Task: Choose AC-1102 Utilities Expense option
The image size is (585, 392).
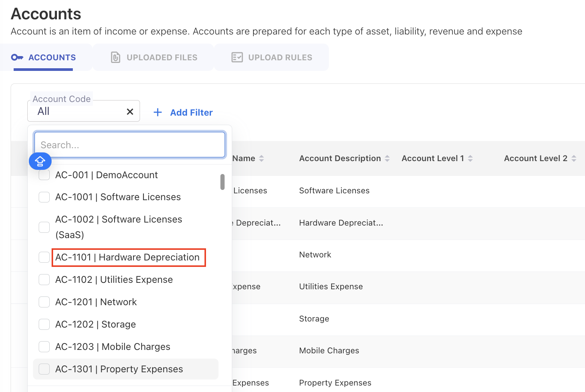Action: pos(114,280)
